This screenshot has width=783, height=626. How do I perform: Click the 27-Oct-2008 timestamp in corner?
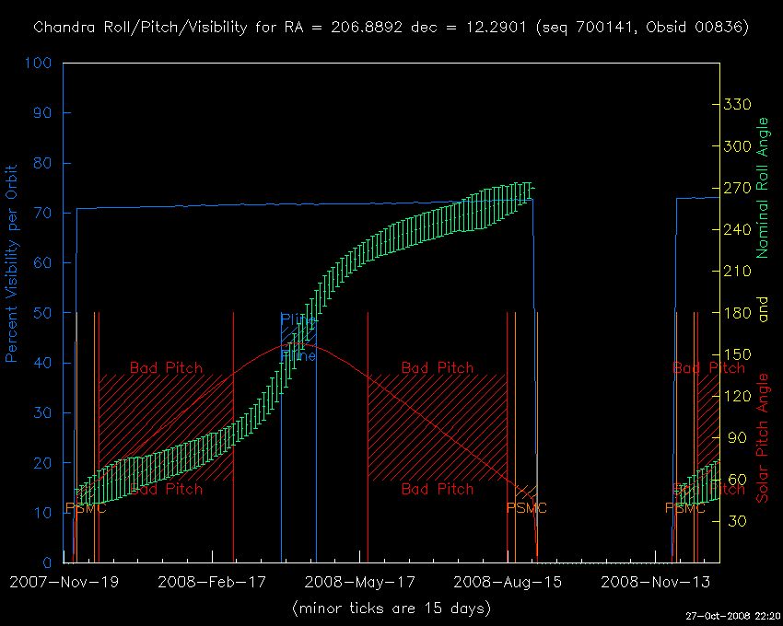click(x=734, y=616)
